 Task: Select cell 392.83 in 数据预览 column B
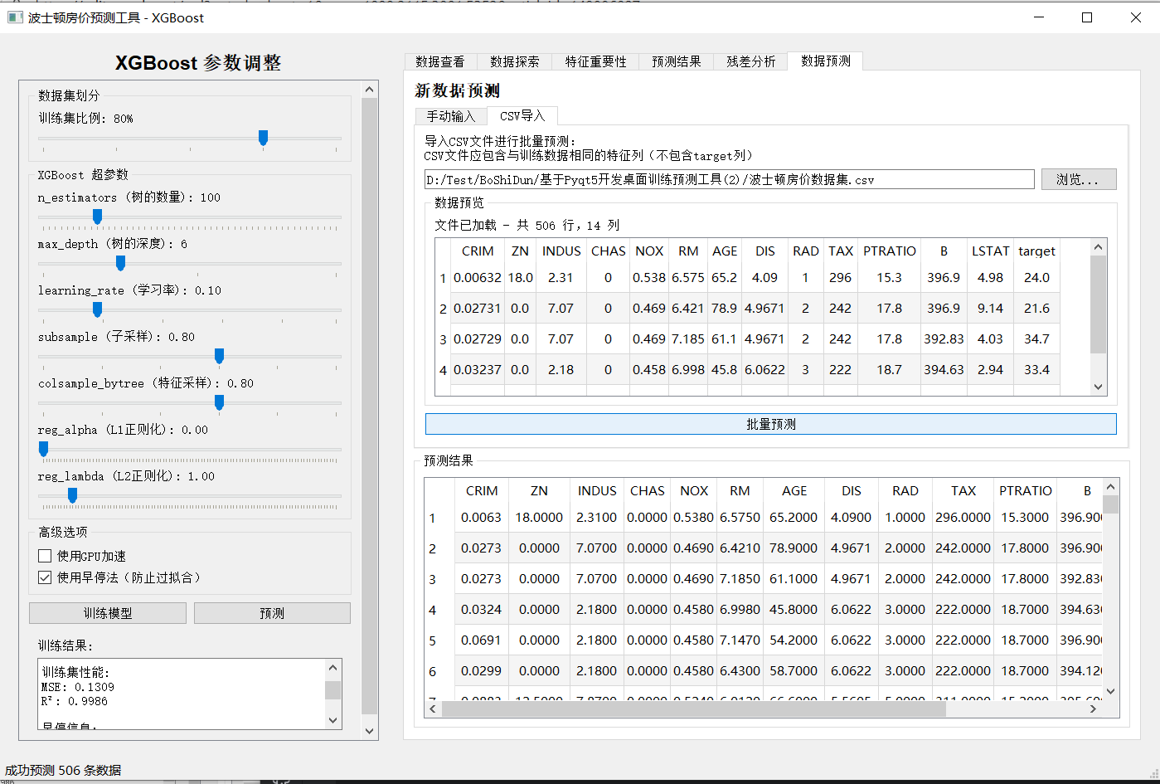pos(944,339)
